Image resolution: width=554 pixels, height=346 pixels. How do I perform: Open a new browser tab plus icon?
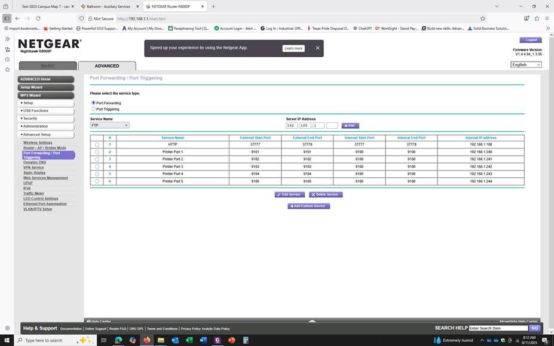click(213, 7)
